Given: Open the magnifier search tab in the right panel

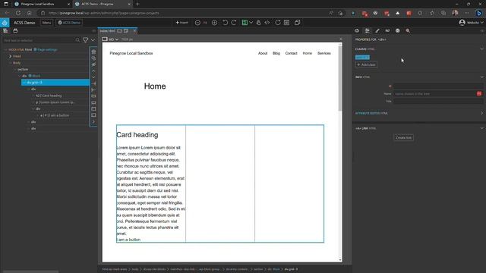Looking at the screenshot, I should coord(408,30).
